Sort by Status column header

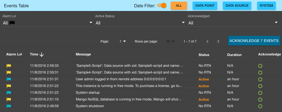(204, 55)
